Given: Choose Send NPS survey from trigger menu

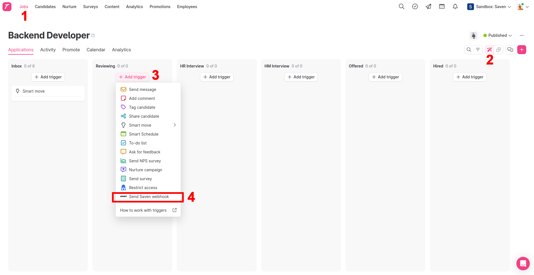Looking at the screenshot, I should pos(145,161).
